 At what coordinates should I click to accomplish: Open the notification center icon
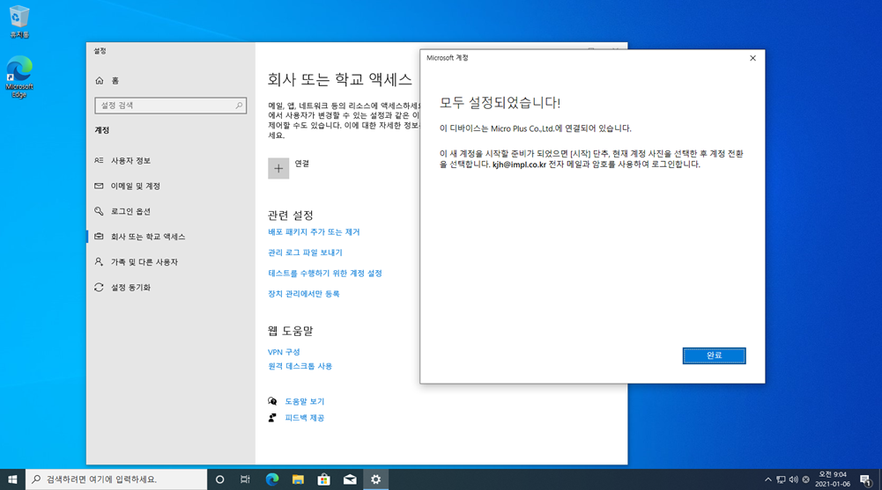tap(865, 479)
